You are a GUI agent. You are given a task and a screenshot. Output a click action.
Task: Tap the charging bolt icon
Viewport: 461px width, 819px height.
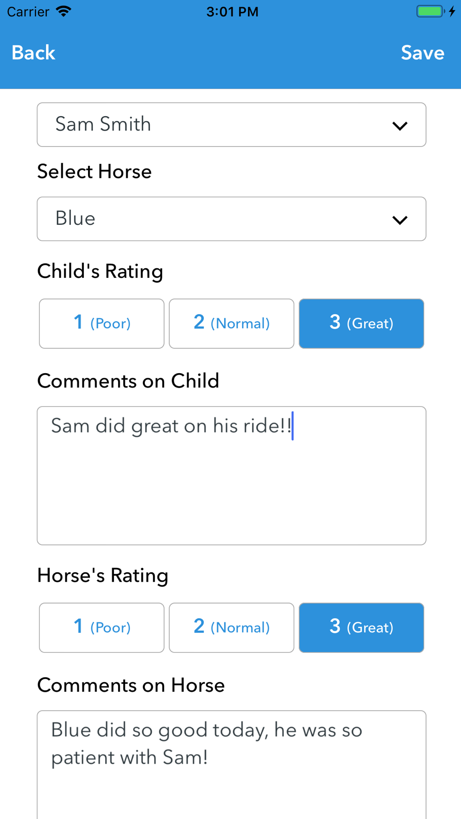pos(452,11)
